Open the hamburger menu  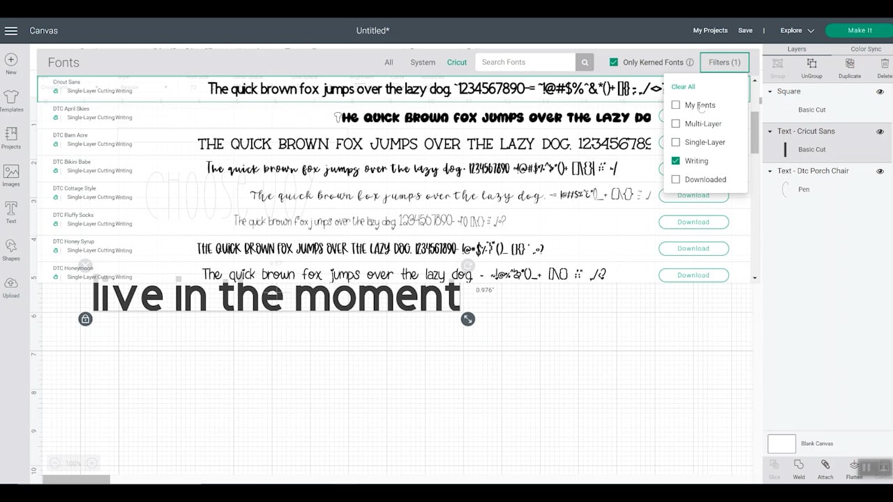click(10, 31)
